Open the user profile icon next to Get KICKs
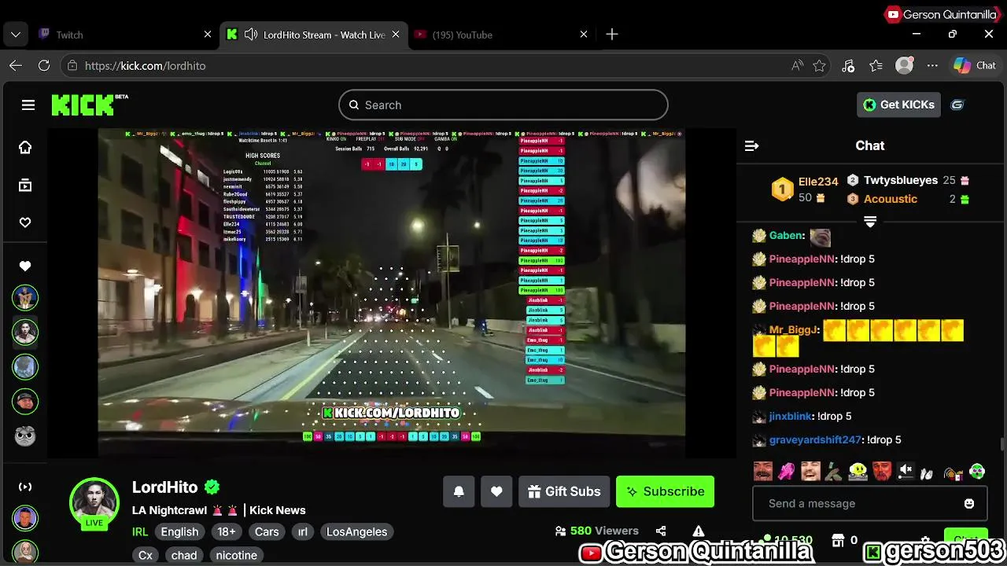 coord(957,105)
